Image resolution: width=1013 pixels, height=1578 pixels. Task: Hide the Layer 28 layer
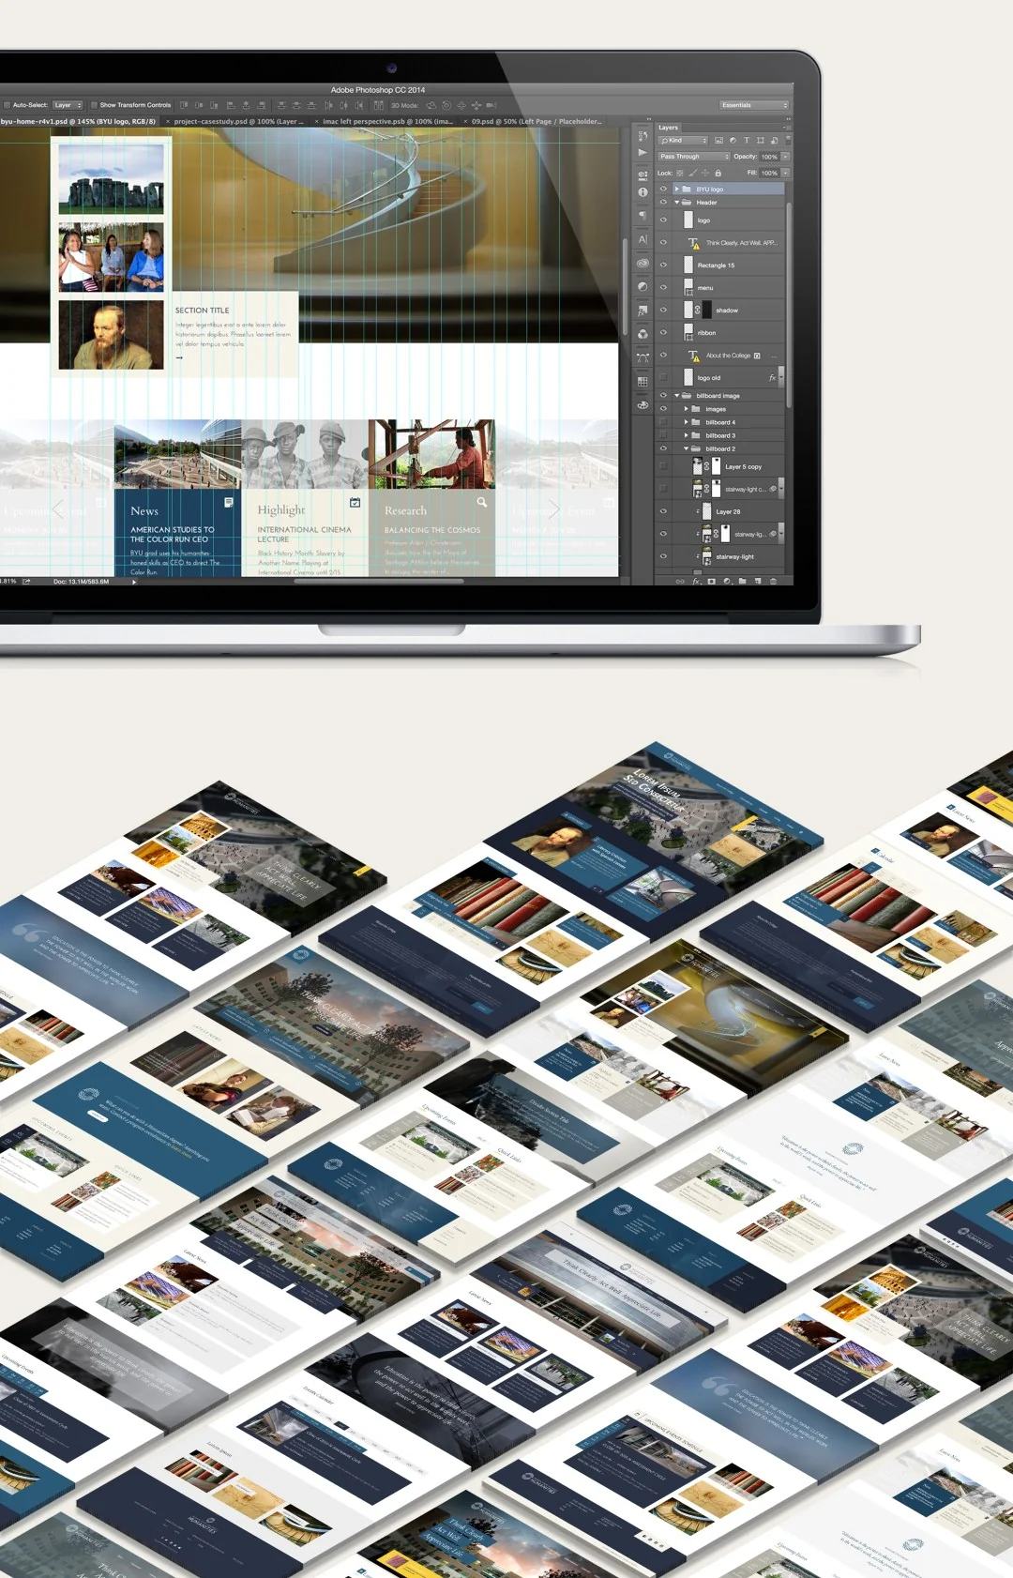[663, 511]
